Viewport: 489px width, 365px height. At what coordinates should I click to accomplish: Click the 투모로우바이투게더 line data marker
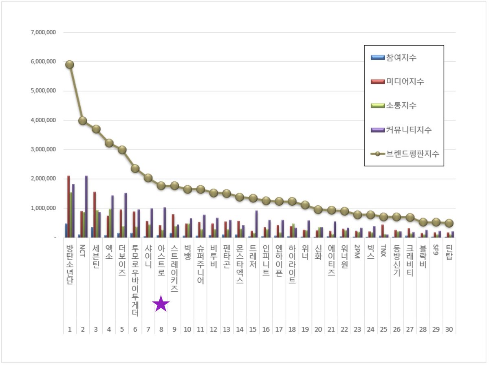pos(135,168)
